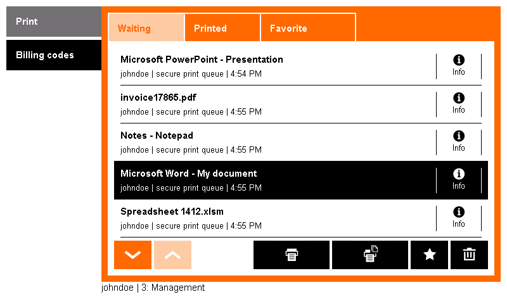Click the print-with-copies icon button

(x=370, y=255)
